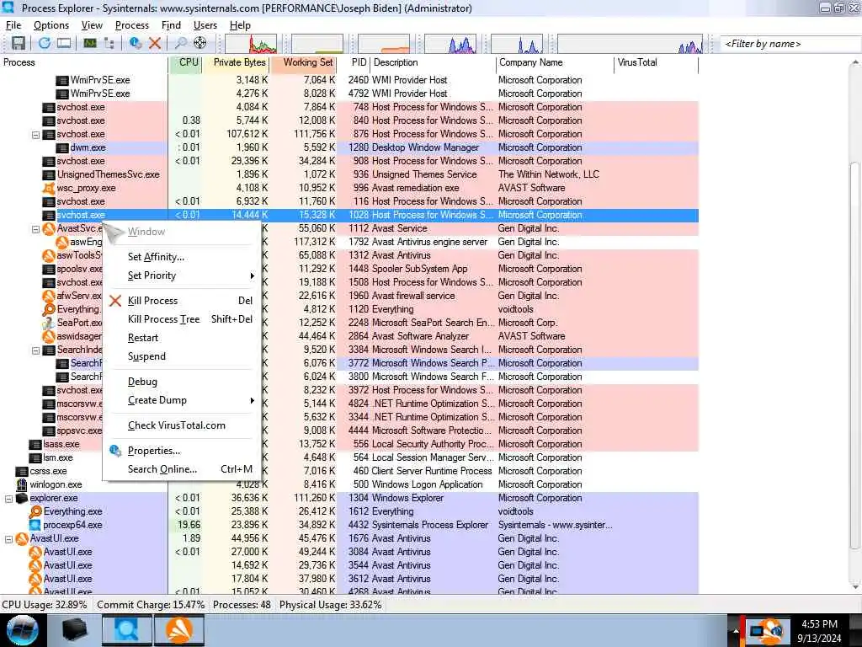Toggle the lower pane view icon
The height and width of the screenshot is (647, 862).
pyautogui.click(x=64, y=43)
